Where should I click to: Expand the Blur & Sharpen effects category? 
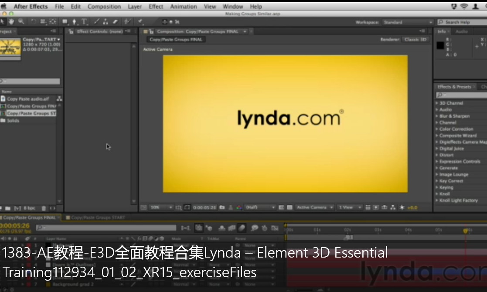pyautogui.click(x=437, y=116)
